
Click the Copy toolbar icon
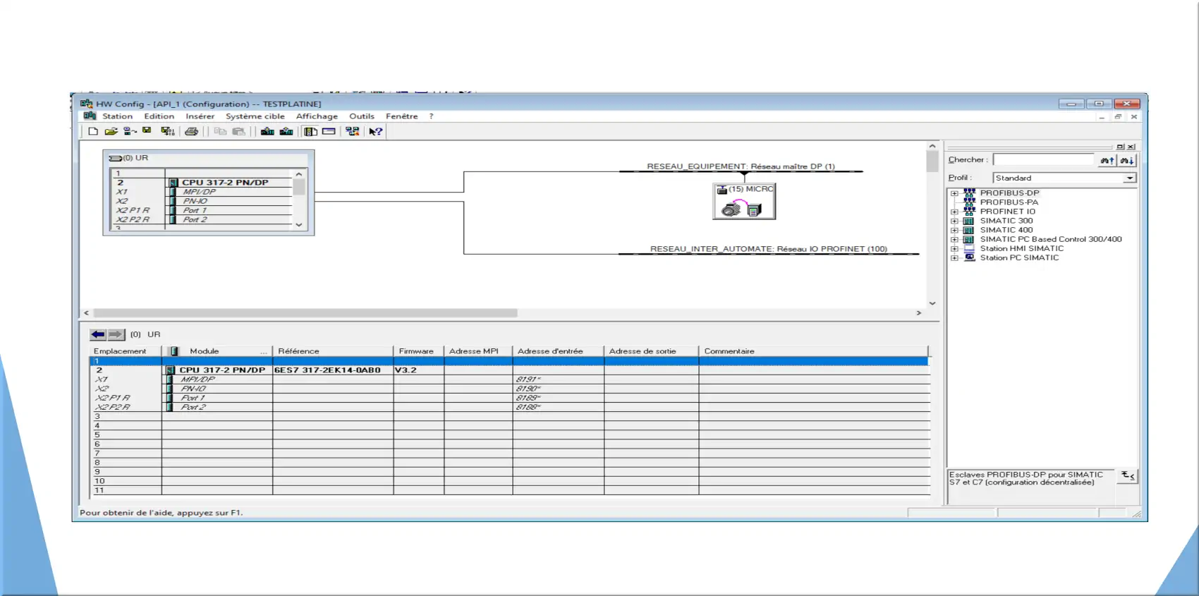(x=220, y=131)
